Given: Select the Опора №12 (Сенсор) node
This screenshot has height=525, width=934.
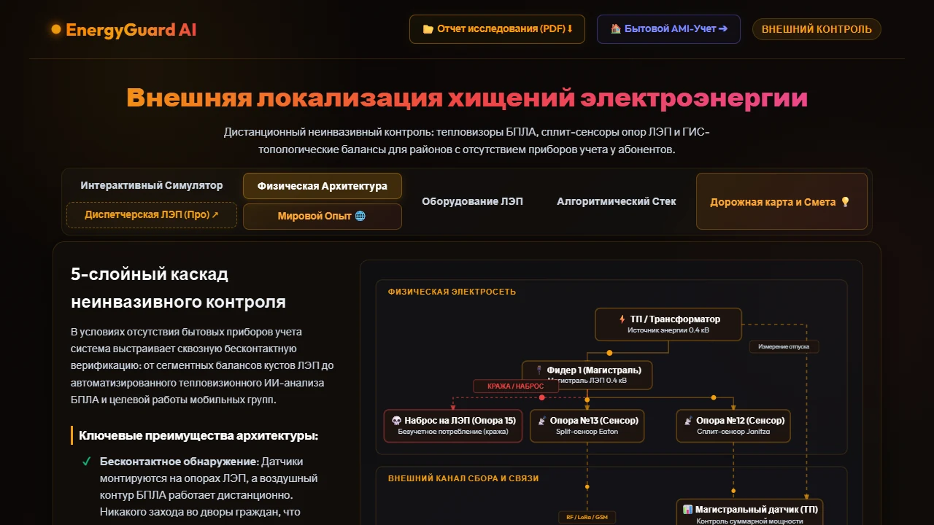Looking at the screenshot, I should 733,426.
